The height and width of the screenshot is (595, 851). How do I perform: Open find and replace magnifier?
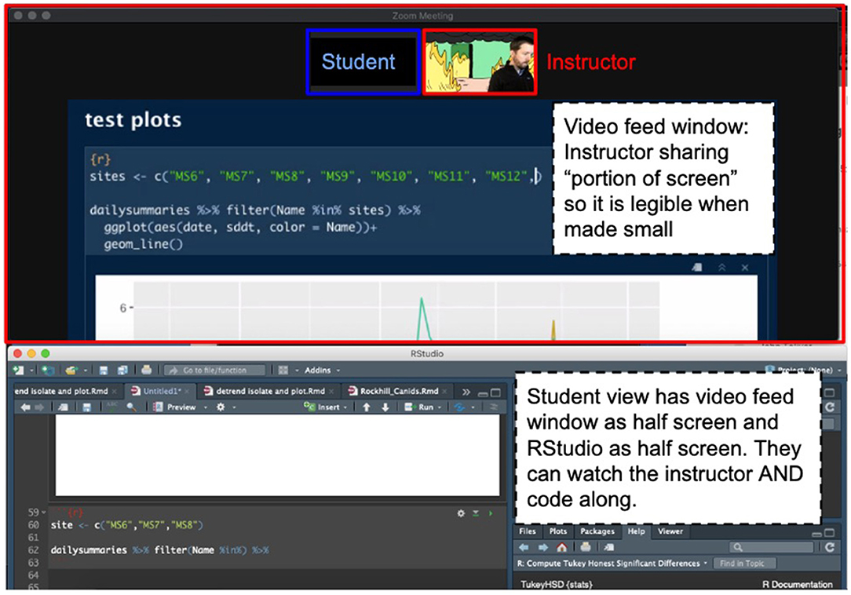click(x=131, y=407)
